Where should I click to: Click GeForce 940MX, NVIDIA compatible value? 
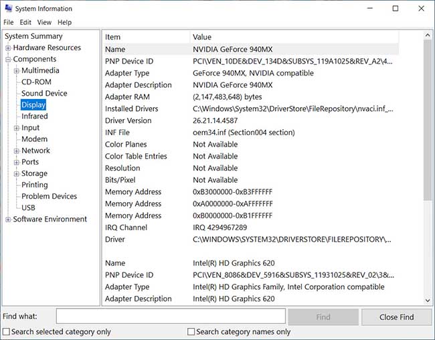tap(253, 73)
